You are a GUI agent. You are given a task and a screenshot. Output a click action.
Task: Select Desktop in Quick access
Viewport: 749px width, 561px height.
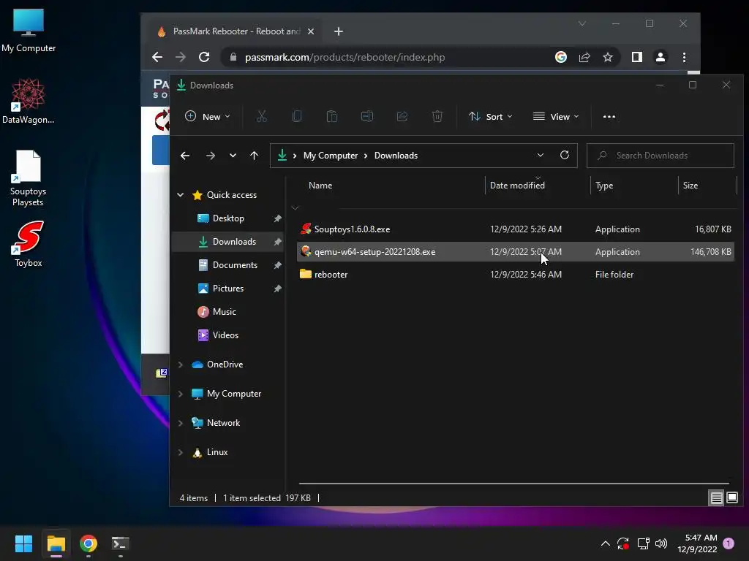click(x=228, y=218)
